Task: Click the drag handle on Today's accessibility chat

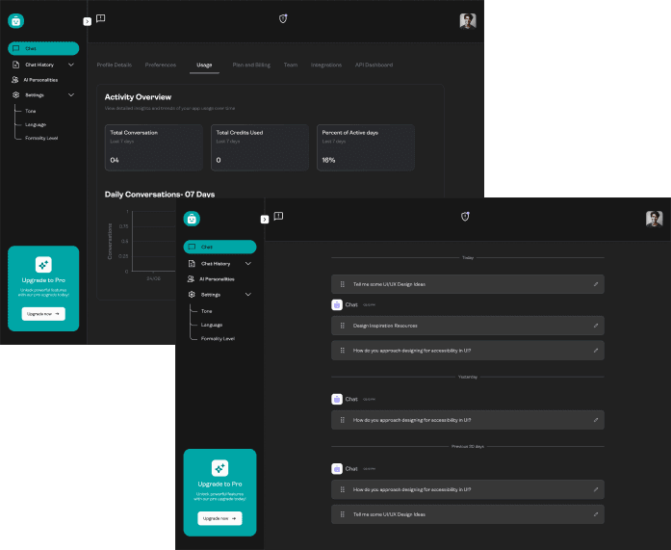Action: (x=343, y=351)
